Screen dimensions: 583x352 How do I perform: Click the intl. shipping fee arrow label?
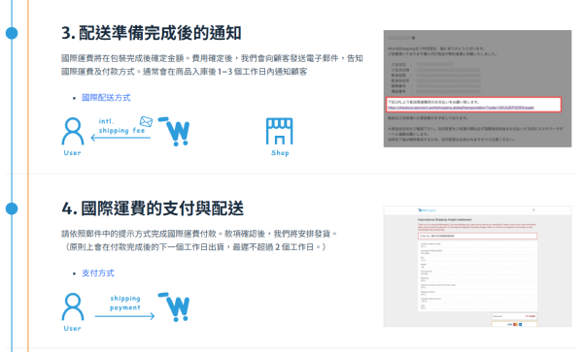[121, 126]
